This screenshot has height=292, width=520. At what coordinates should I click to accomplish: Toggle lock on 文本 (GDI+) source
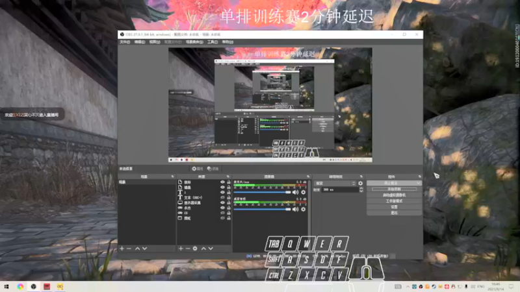click(229, 197)
